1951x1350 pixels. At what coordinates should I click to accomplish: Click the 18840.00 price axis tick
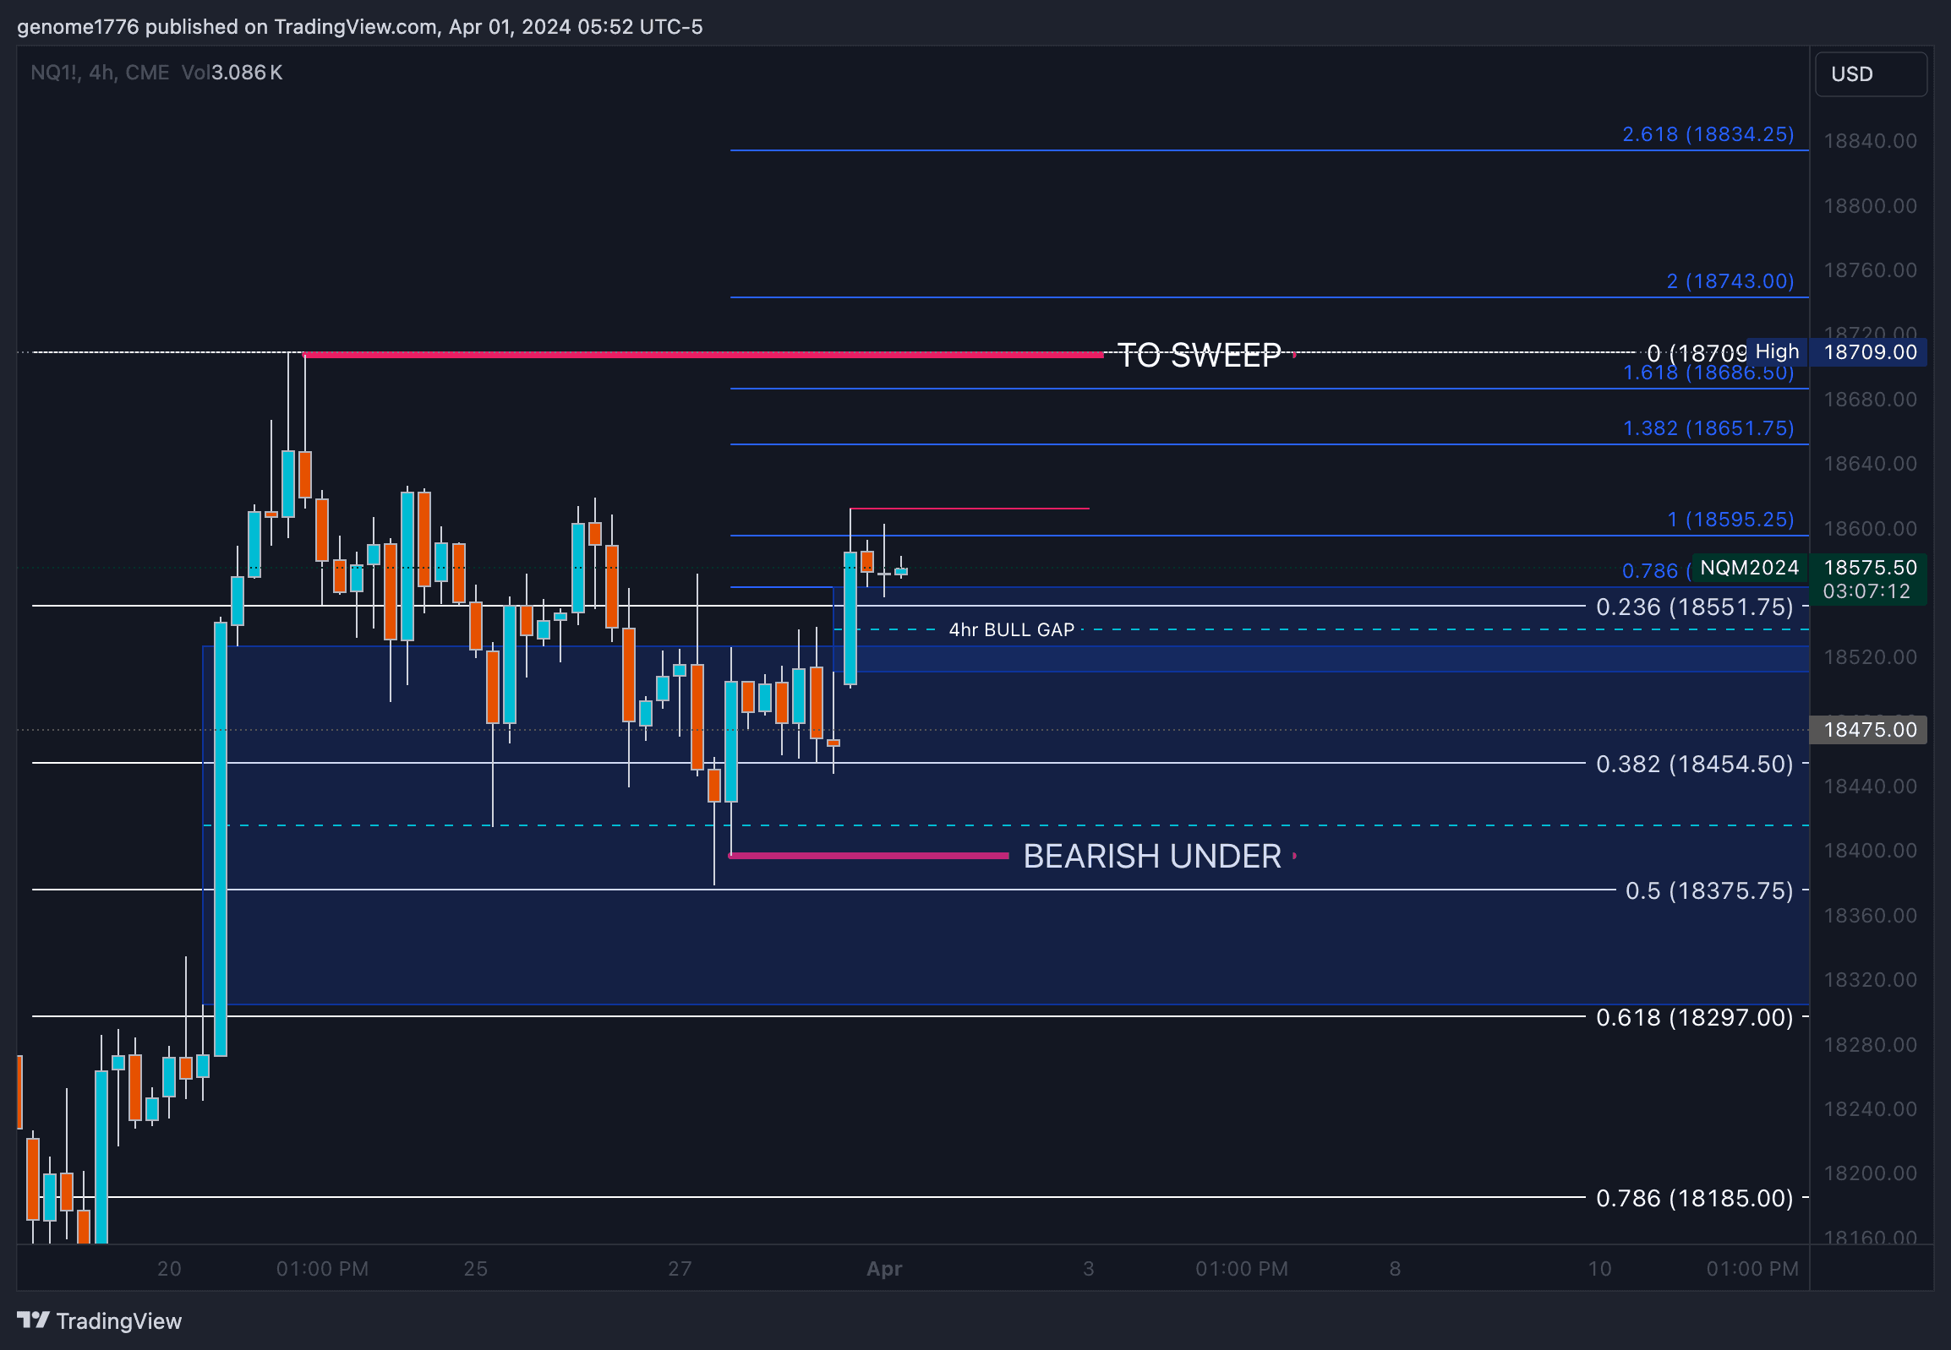1870,141
